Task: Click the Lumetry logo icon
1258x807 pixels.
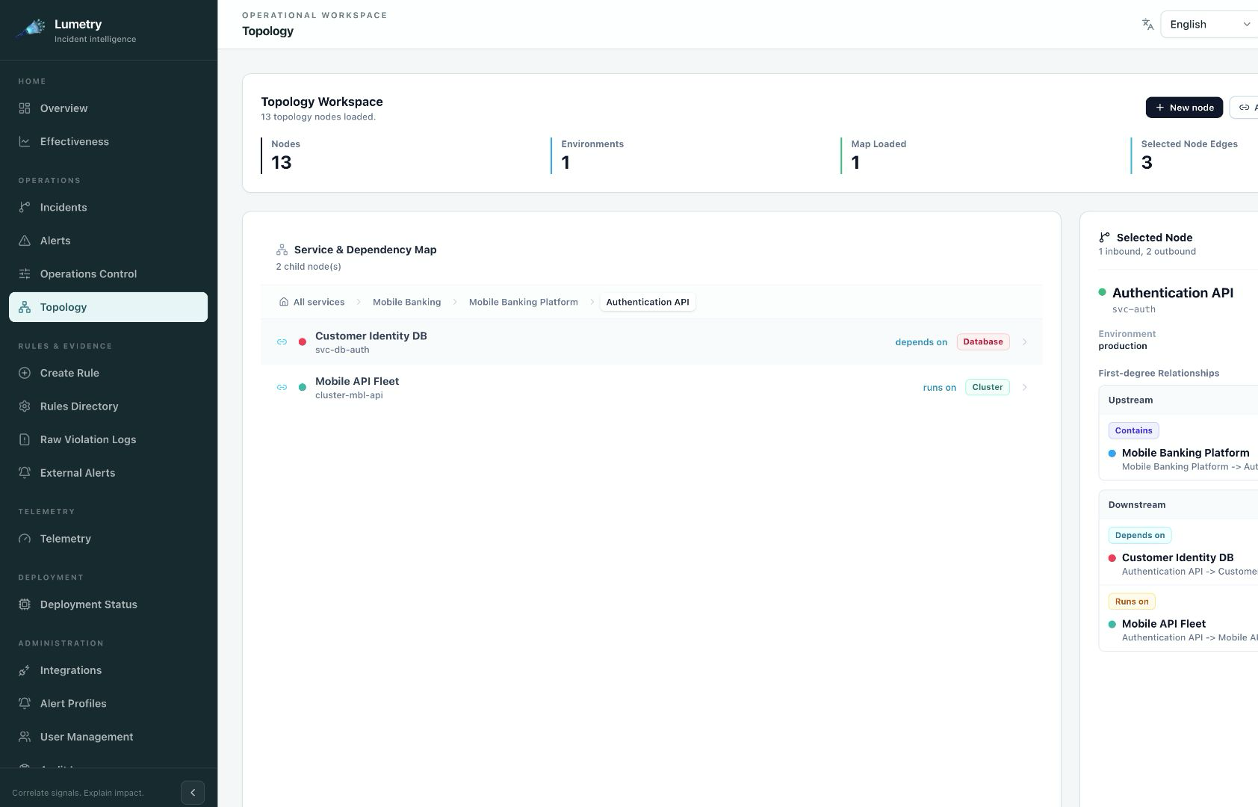Action: click(x=31, y=30)
